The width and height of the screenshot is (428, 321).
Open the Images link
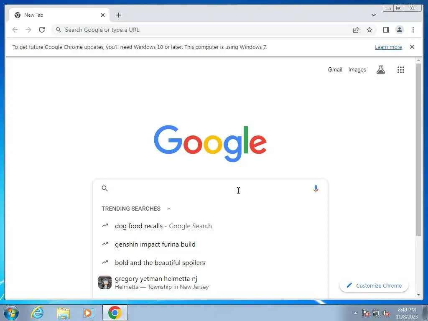[x=357, y=70]
